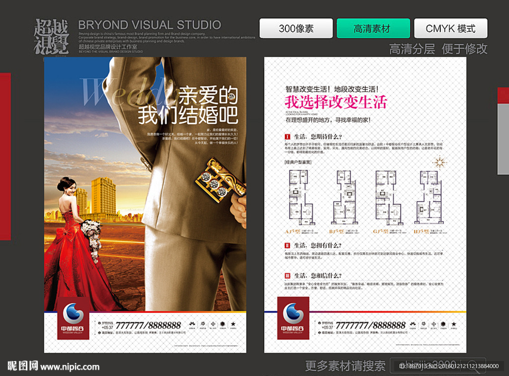Click the 更多素材请搜索 caption

click(345, 366)
